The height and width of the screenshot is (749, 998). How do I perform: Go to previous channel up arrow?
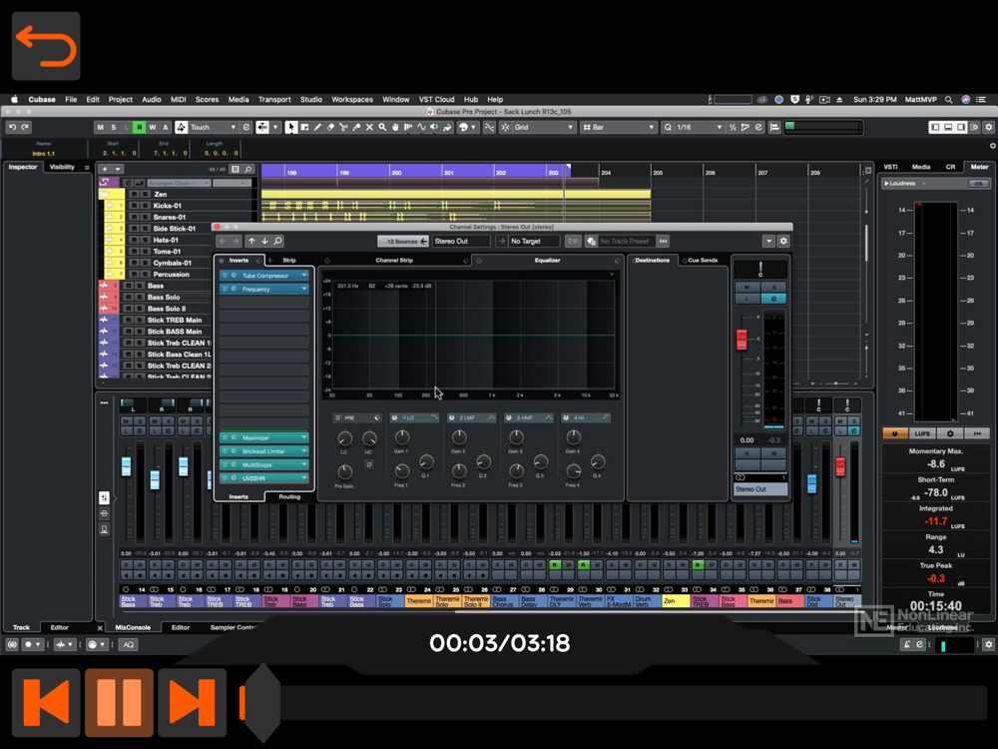click(x=251, y=241)
